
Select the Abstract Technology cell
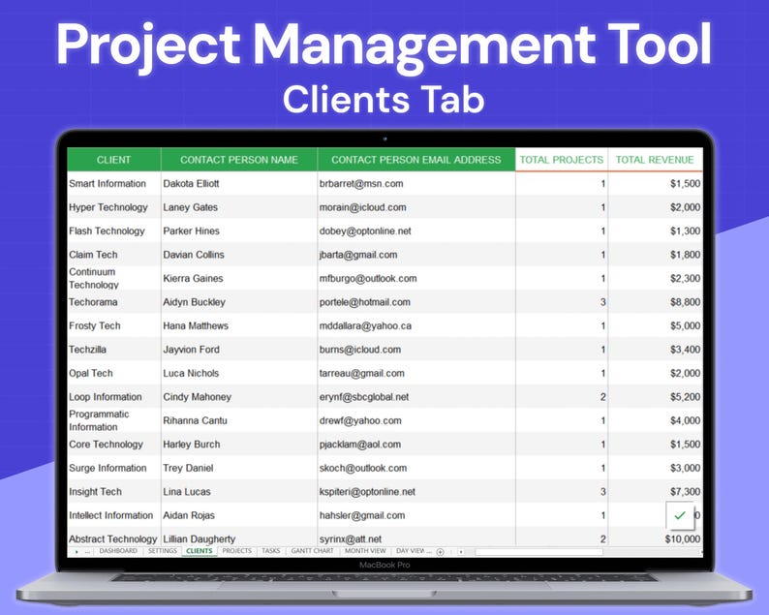tap(113, 538)
